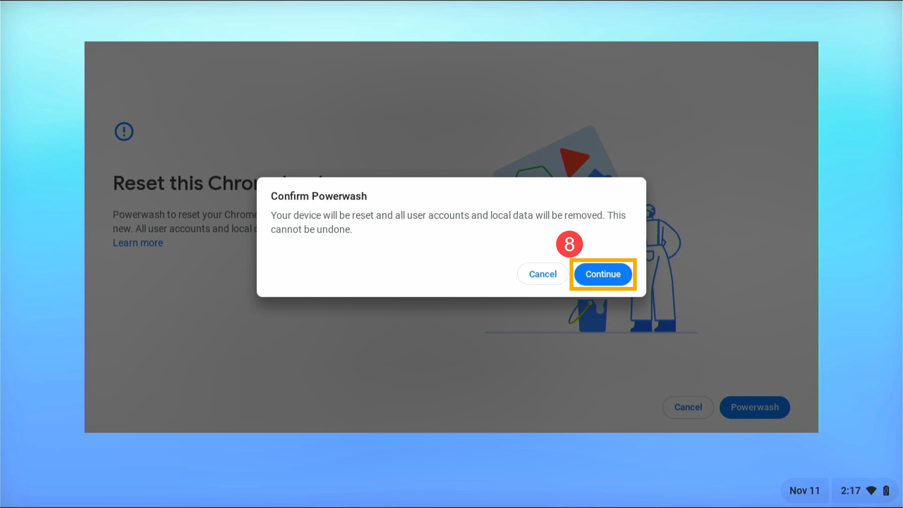Click Cancel next to the Powerwash button

pyautogui.click(x=688, y=407)
